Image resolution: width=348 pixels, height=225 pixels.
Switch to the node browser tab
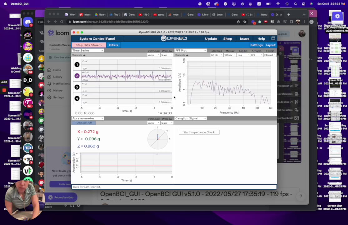coord(174,14)
